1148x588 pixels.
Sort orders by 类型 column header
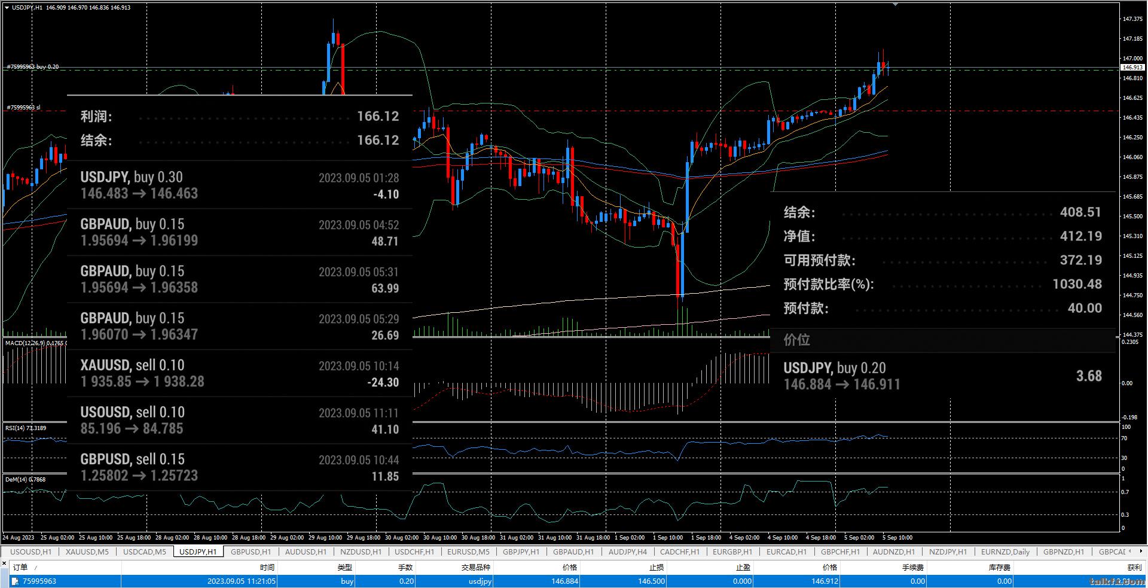[316, 567]
